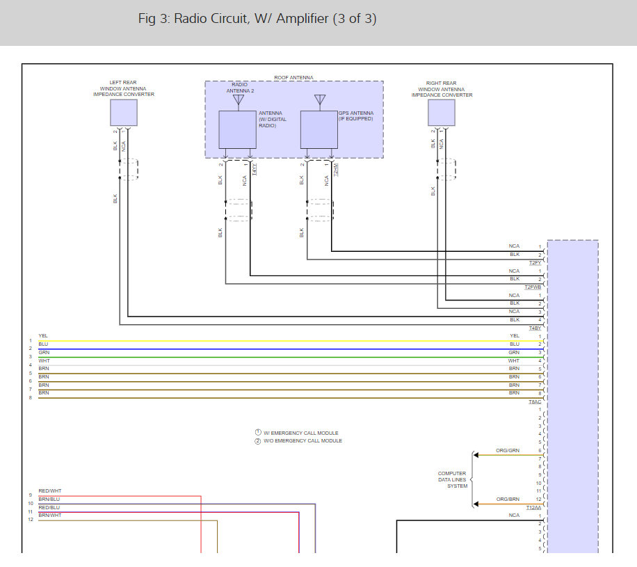
Task: Click the circled 2 legend symbol
Action: coord(257,441)
